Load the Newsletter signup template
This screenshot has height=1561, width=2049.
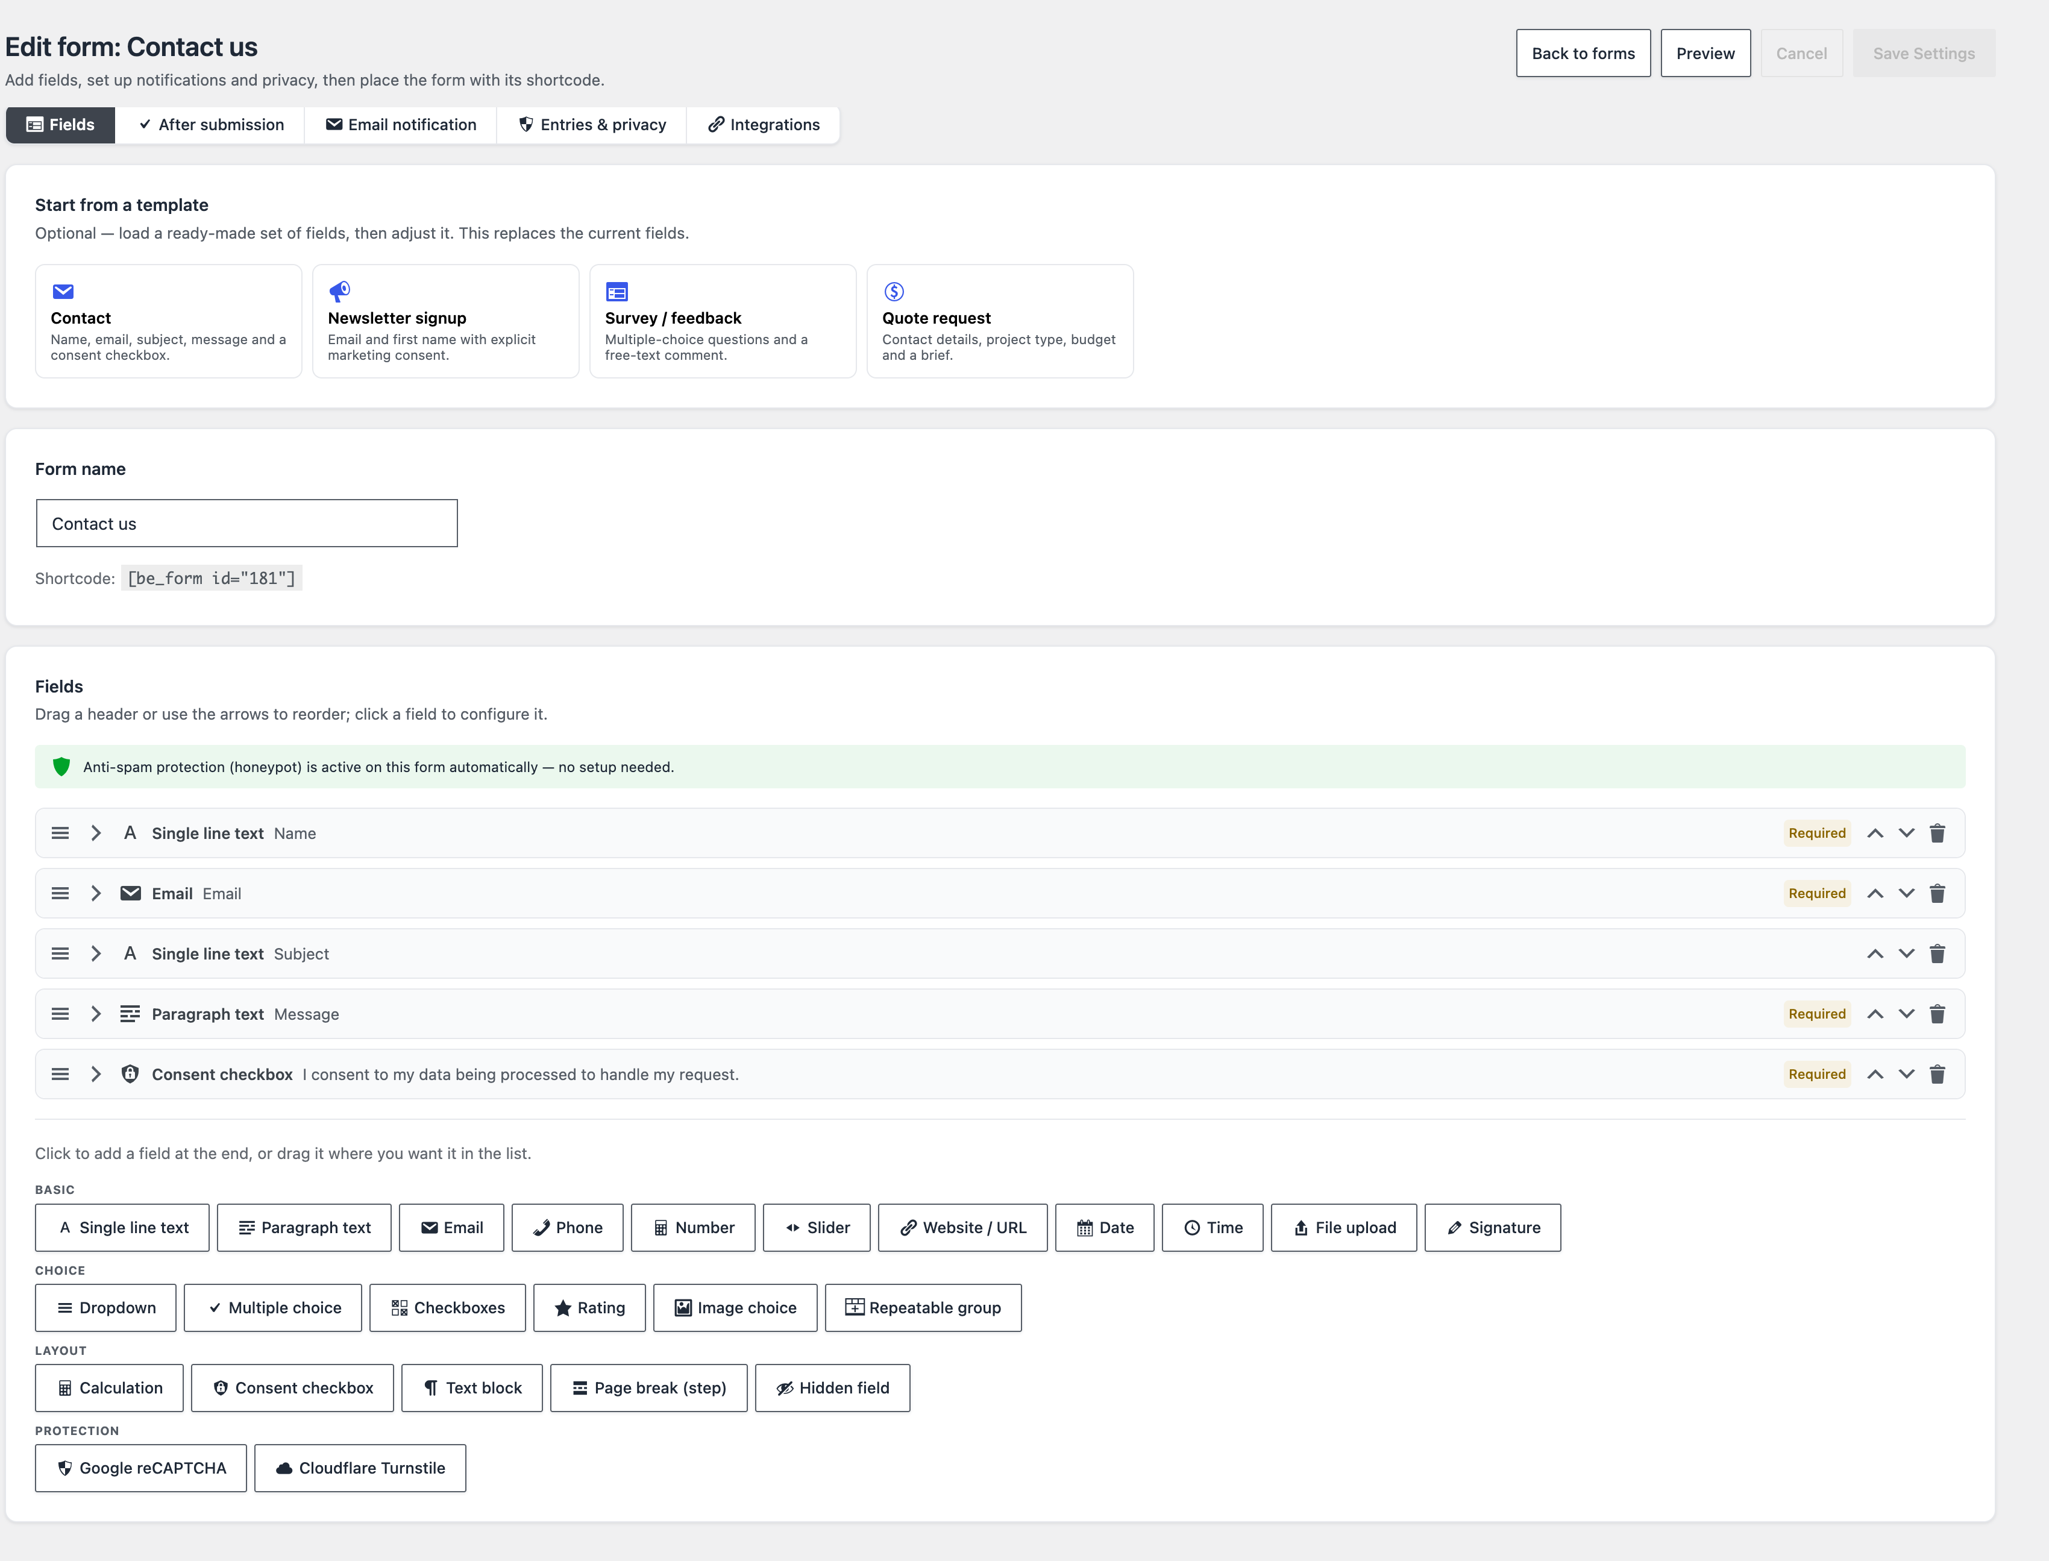click(446, 321)
